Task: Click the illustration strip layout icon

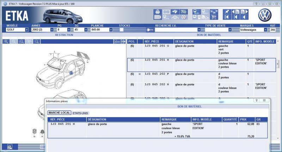Action: [117, 42]
